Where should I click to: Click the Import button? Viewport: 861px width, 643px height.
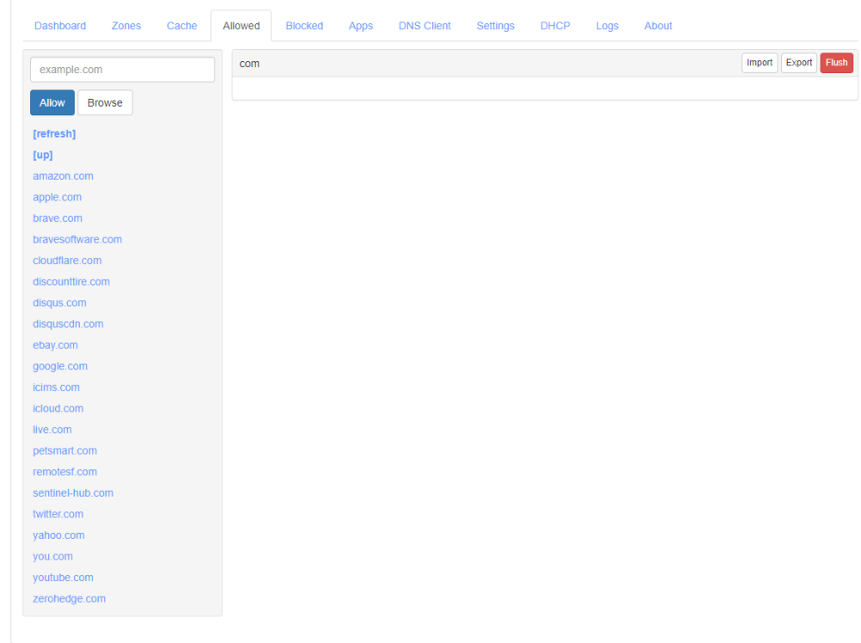pos(759,63)
